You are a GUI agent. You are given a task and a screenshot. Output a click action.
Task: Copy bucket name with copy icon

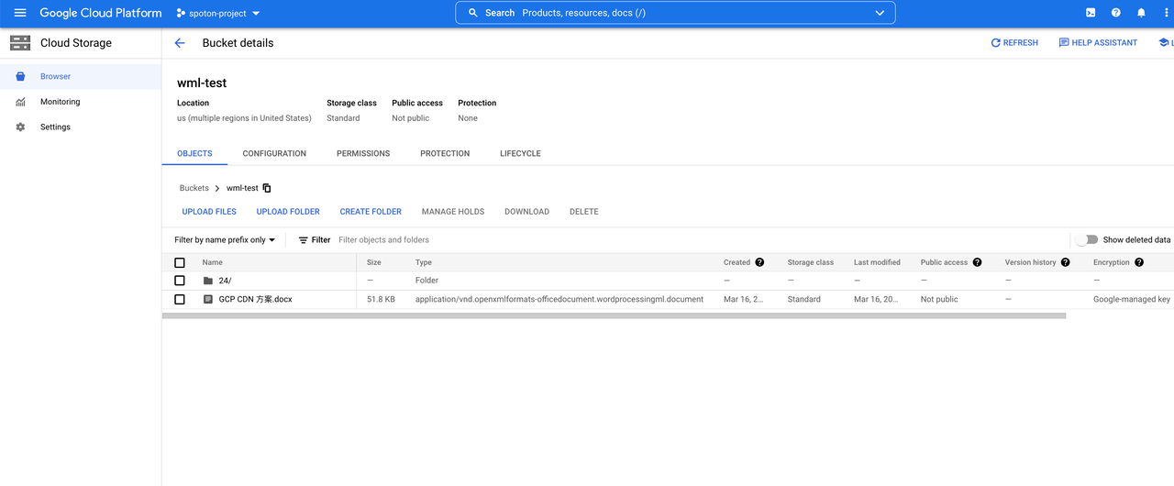[x=267, y=188]
